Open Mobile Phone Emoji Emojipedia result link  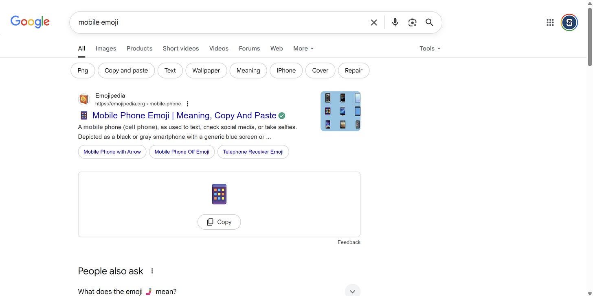[184, 115]
